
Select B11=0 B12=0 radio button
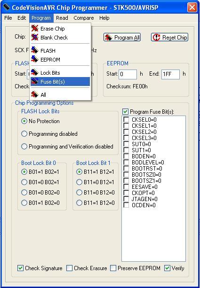79,192
